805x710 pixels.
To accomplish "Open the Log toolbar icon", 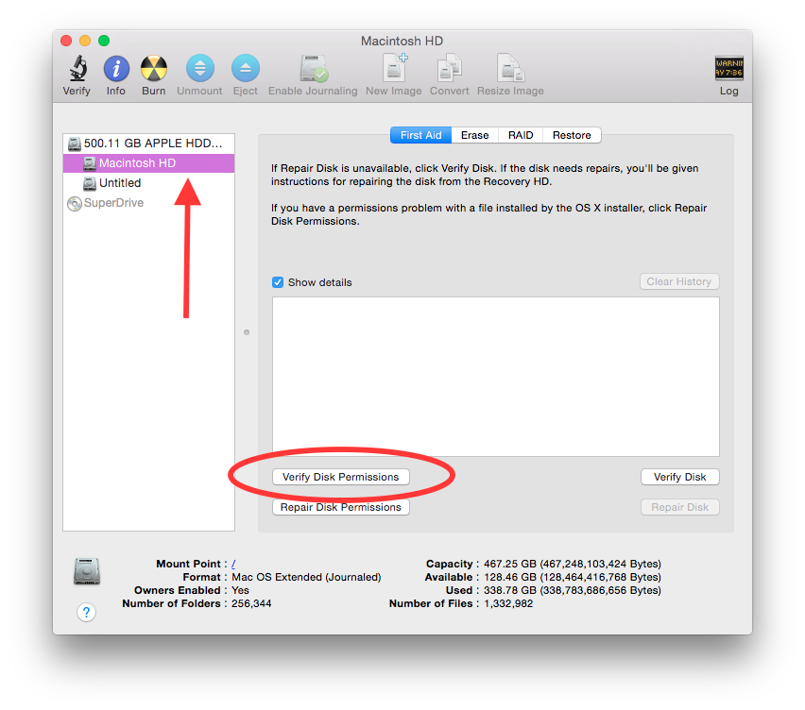I will tap(729, 68).
